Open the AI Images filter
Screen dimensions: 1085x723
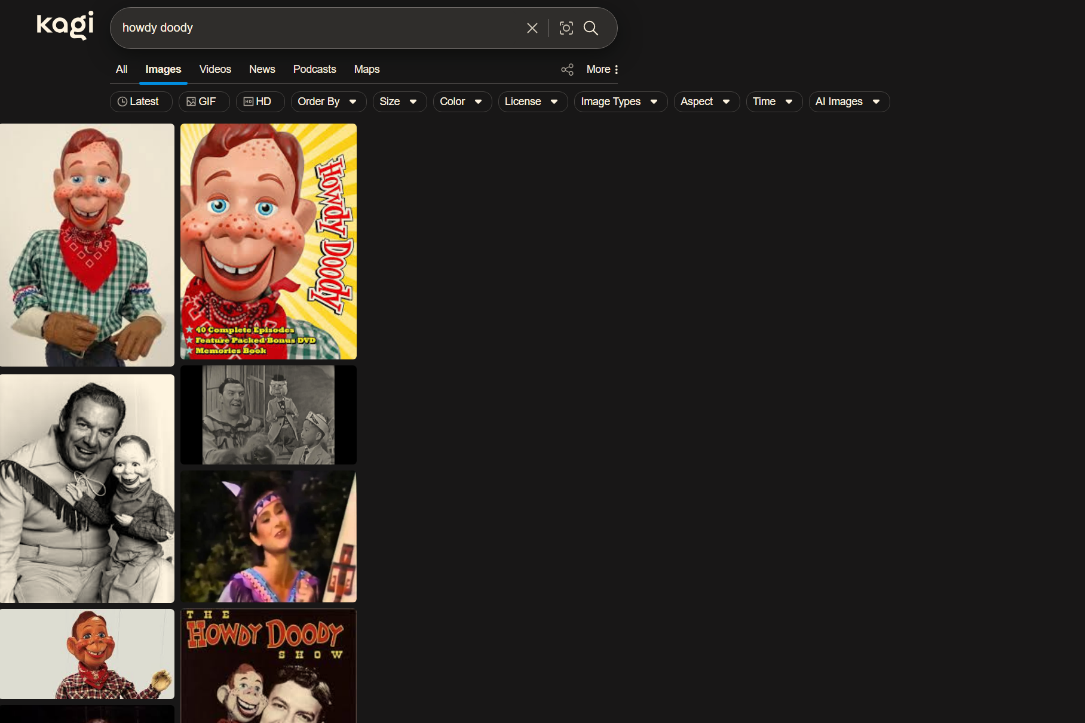pos(848,101)
